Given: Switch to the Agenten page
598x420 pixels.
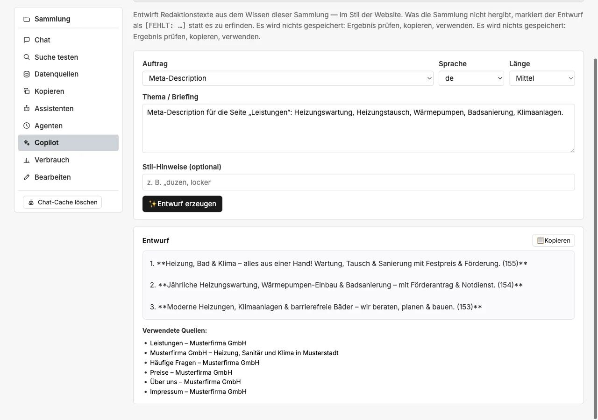Looking at the screenshot, I should pyautogui.click(x=68, y=126).
